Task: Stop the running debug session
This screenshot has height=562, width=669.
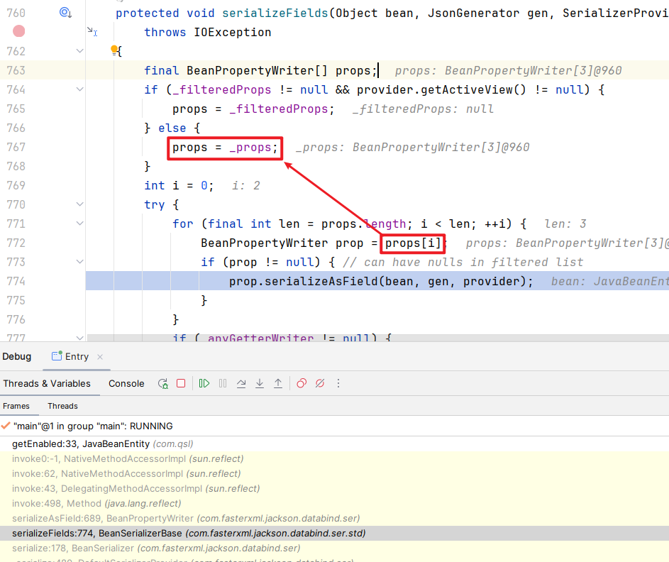Action: (181, 383)
